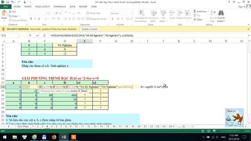Switch to DATA tab
Viewport: 251px width, 141px height.
[72, 7]
